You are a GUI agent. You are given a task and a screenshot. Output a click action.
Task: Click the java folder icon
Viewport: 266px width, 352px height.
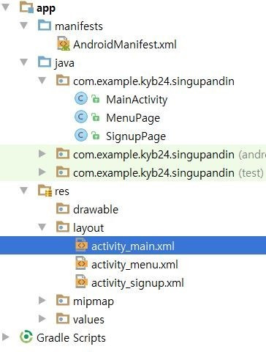tap(45, 62)
